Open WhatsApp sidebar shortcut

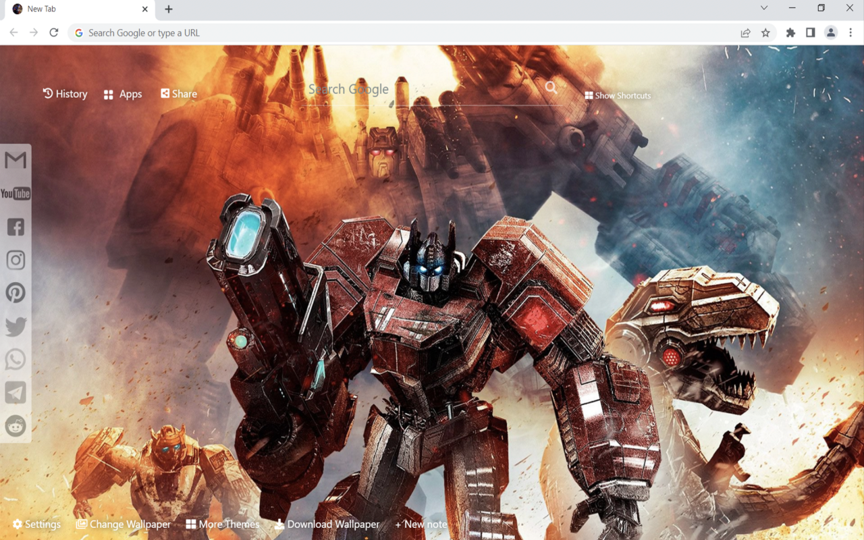click(16, 359)
